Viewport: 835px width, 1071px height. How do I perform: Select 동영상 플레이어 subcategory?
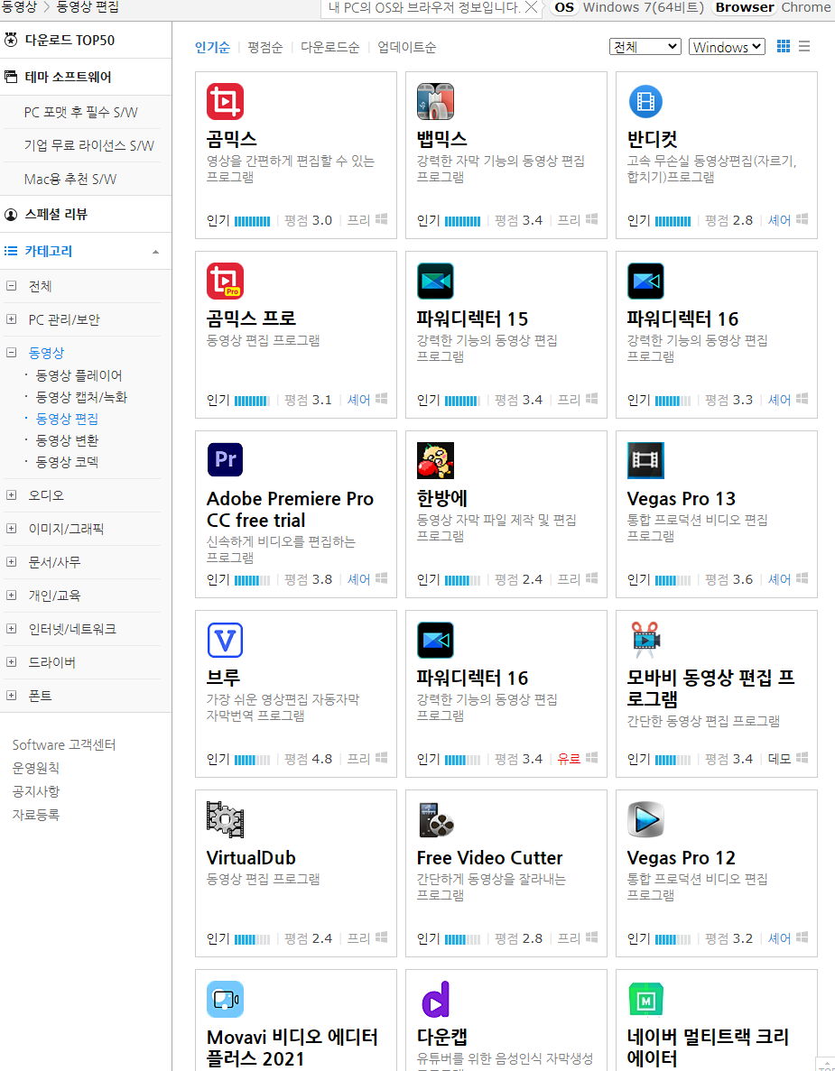79,375
